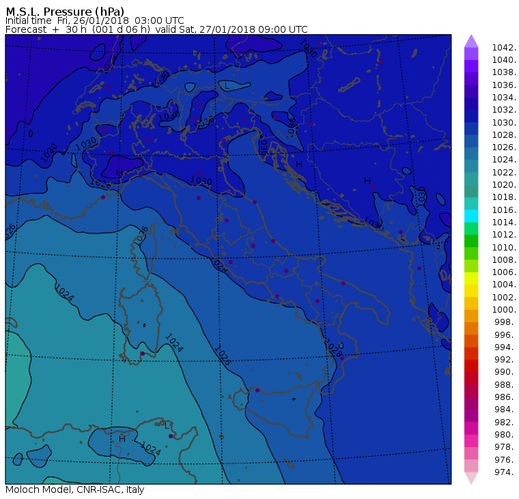Pick the red swatch between 990 and 992
The height and width of the screenshot is (499, 519).
(471, 366)
